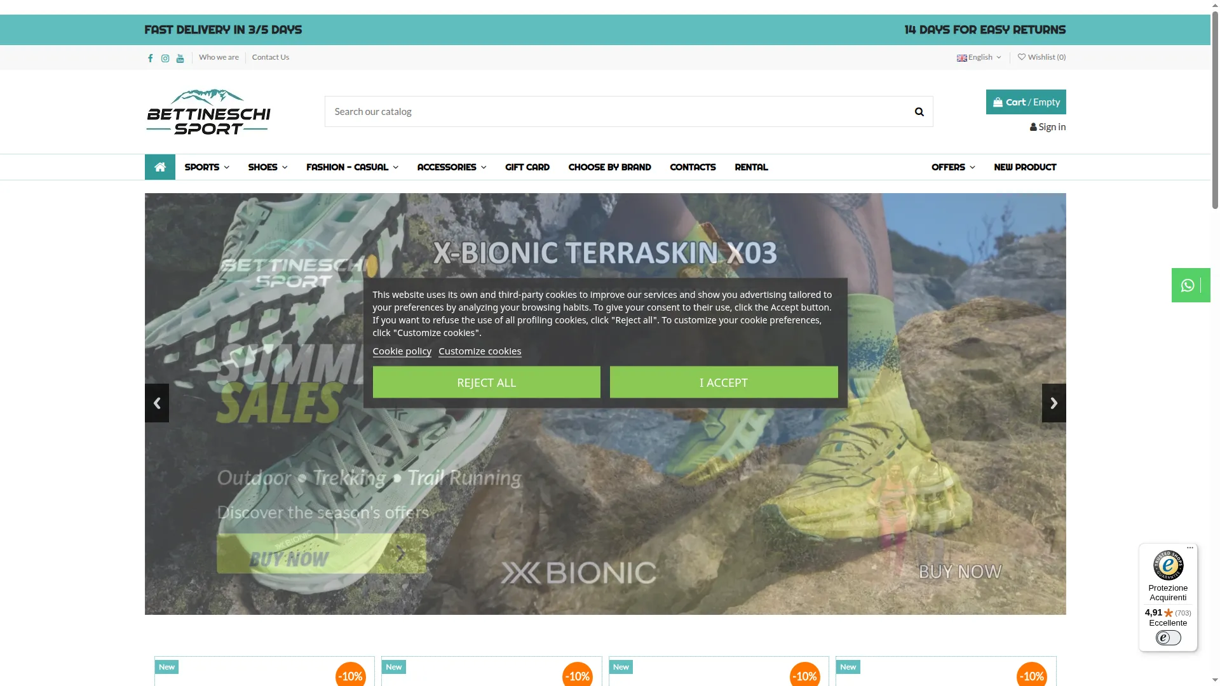This screenshot has height=686, width=1220.
Task: Open WhatsApp chat widget
Action: click(x=1190, y=285)
